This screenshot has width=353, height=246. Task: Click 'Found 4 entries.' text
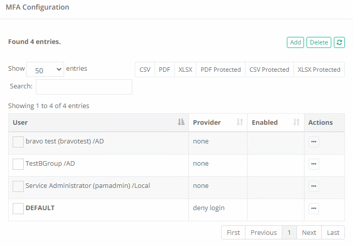[x=34, y=42]
